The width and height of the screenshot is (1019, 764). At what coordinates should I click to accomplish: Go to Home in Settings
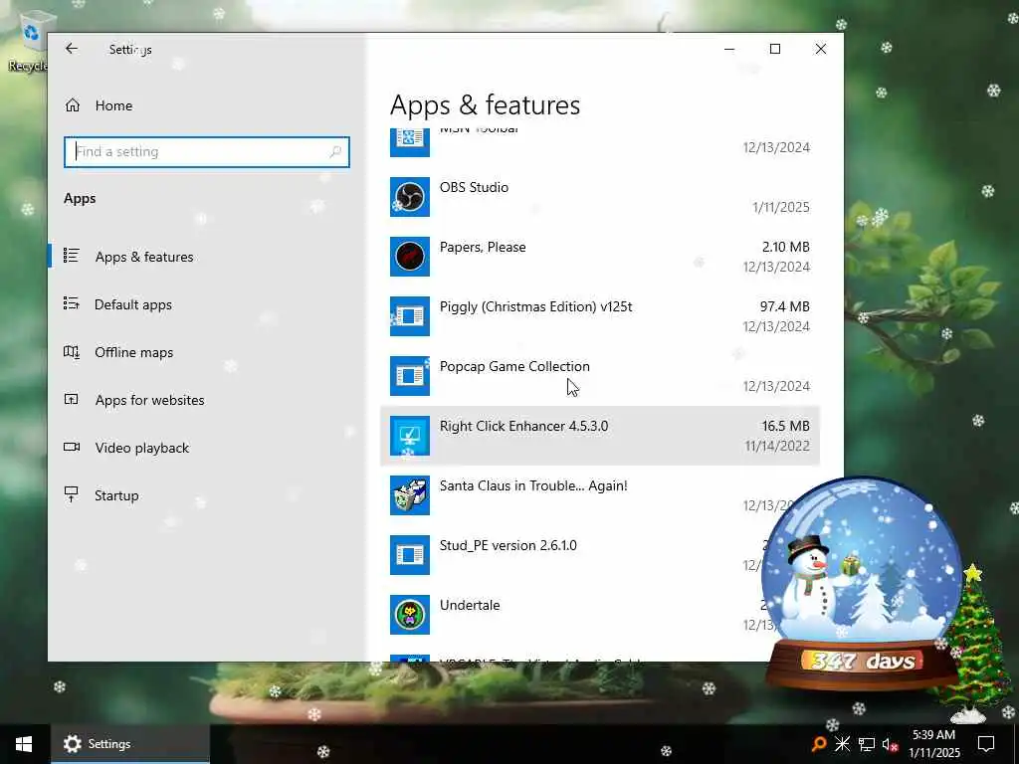[113, 105]
